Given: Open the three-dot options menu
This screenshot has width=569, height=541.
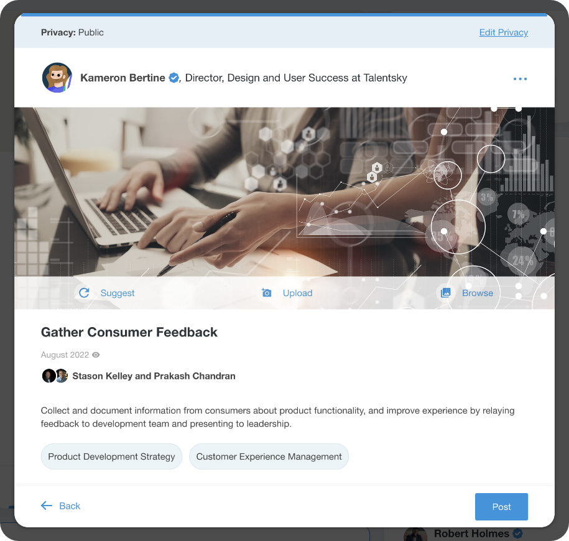Looking at the screenshot, I should pyautogui.click(x=520, y=79).
